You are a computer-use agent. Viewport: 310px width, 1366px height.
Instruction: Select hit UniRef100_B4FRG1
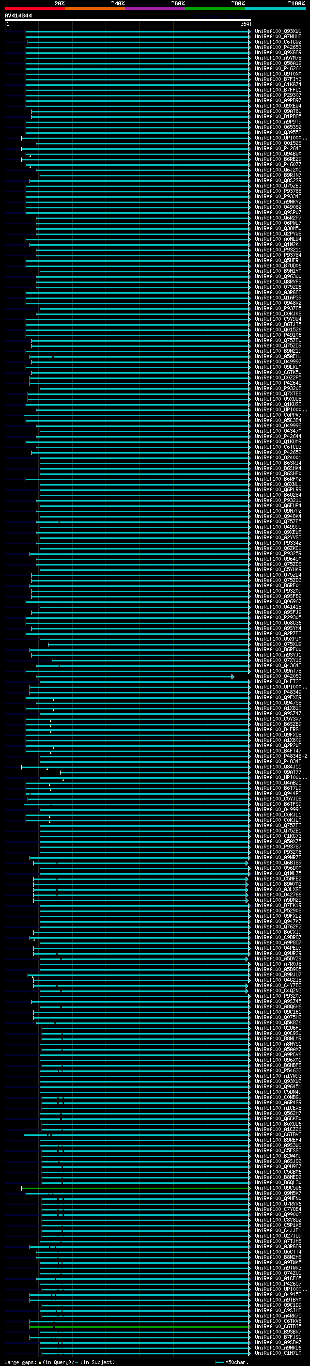(278, 729)
